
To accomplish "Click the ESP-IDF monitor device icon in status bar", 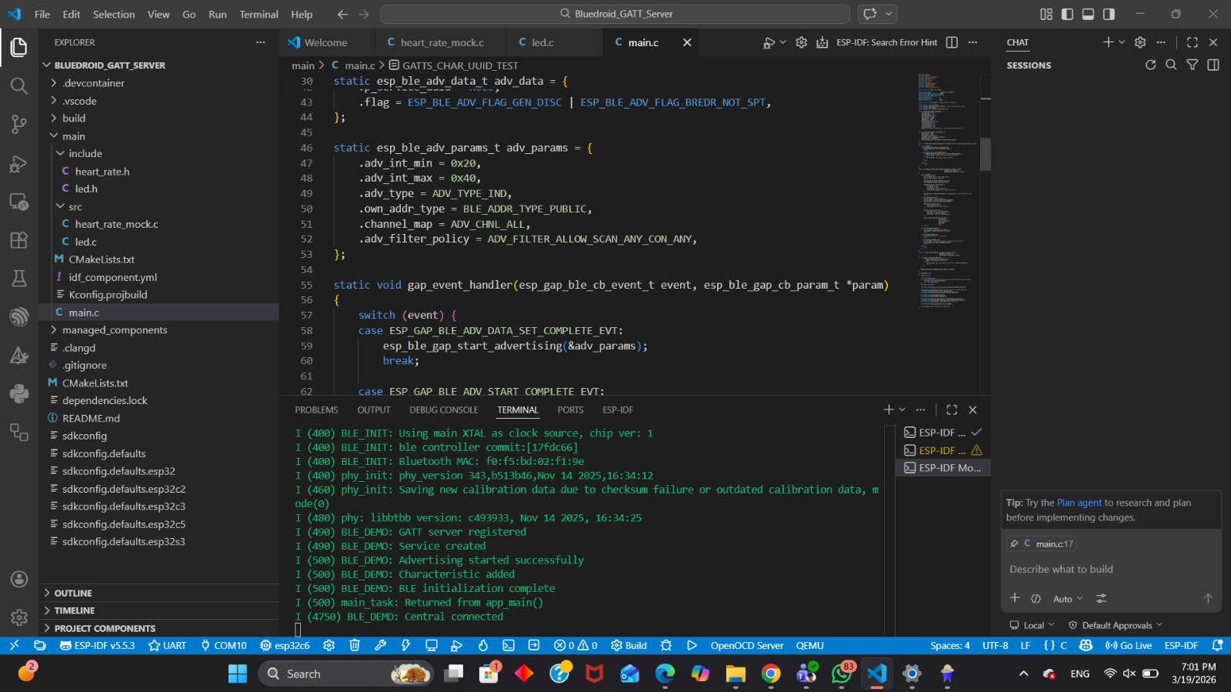I will pyautogui.click(x=431, y=645).
